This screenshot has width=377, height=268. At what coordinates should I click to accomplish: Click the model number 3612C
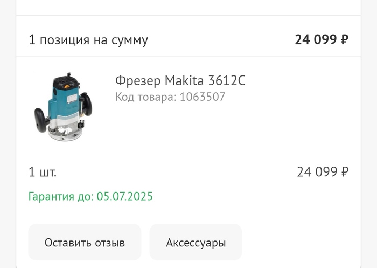226,81
